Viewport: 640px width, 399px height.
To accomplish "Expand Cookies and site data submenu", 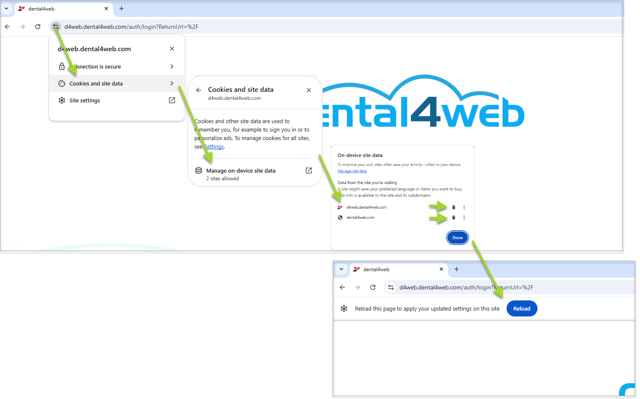I will pos(172,83).
